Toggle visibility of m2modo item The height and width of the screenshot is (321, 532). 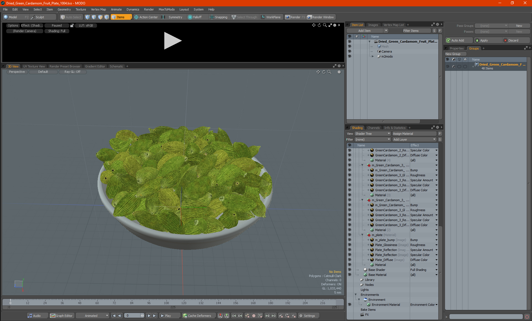349,56
